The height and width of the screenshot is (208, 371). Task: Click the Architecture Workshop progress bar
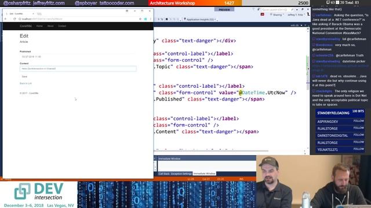pyautogui.click(x=229, y=3)
